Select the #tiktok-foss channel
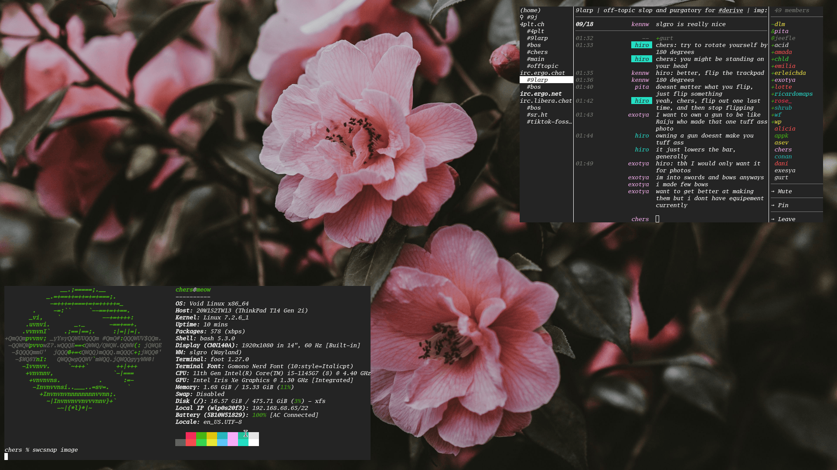Viewport: 837px width, 470px height. pyautogui.click(x=549, y=122)
